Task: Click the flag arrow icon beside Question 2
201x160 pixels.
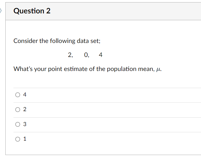Action: (1, 11)
